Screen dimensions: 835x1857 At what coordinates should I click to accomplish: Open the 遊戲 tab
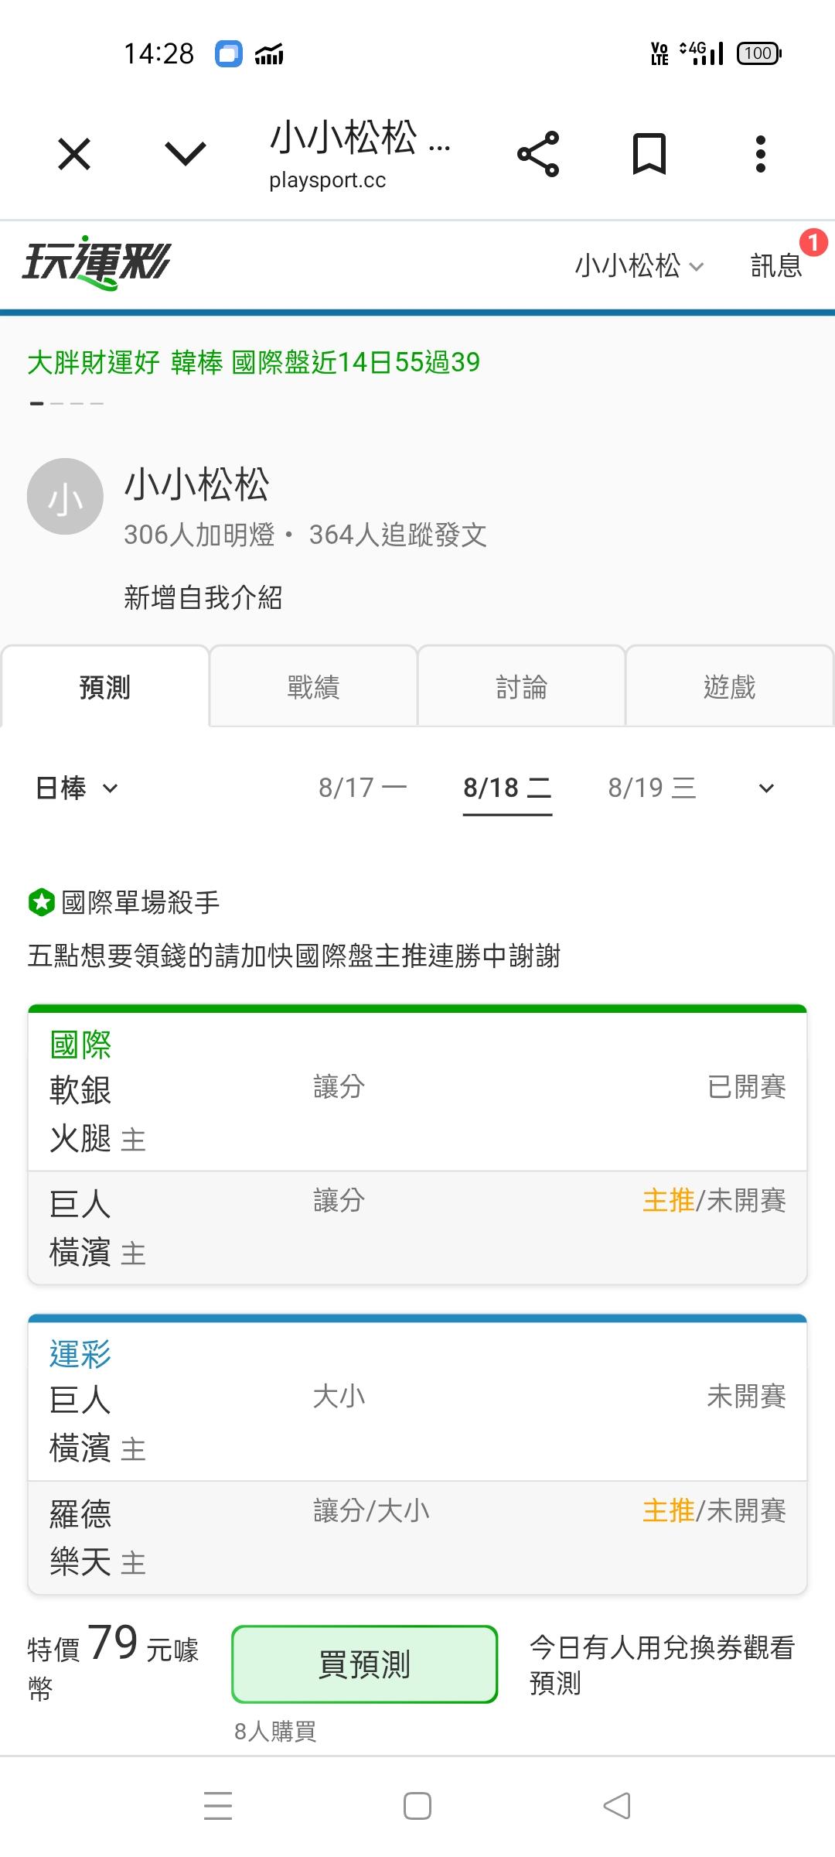click(729, 686)
